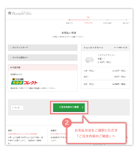The height and width of the screenshot is (154, 138).
Task: Click the カート内容へもどる link
Action: coord(121,47)
